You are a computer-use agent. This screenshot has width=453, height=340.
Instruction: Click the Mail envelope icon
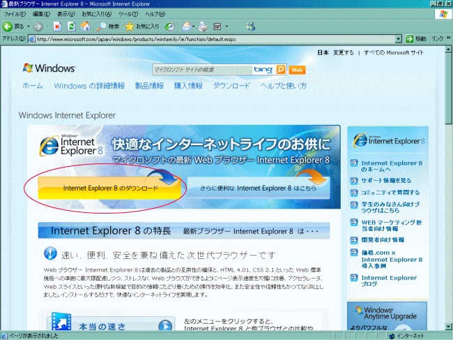(187, 27)
